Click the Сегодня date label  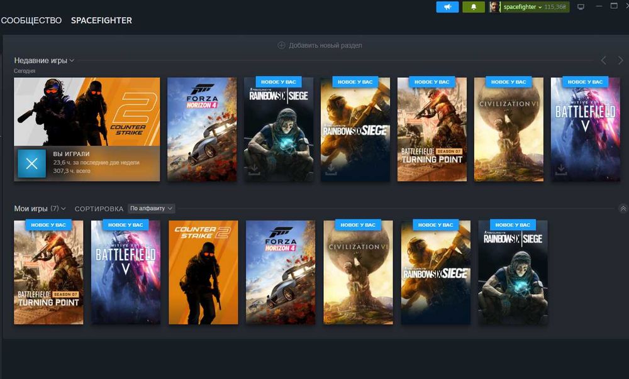(25, 71)
